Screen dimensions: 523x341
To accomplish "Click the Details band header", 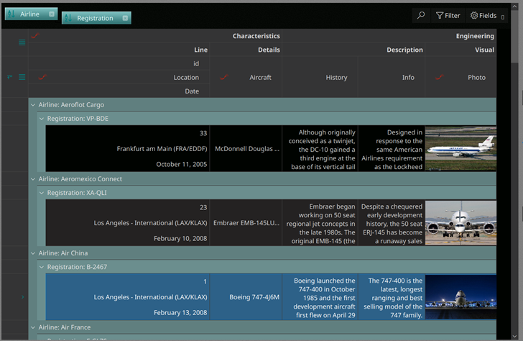I will pyautogui.click(x=246, y=50).
